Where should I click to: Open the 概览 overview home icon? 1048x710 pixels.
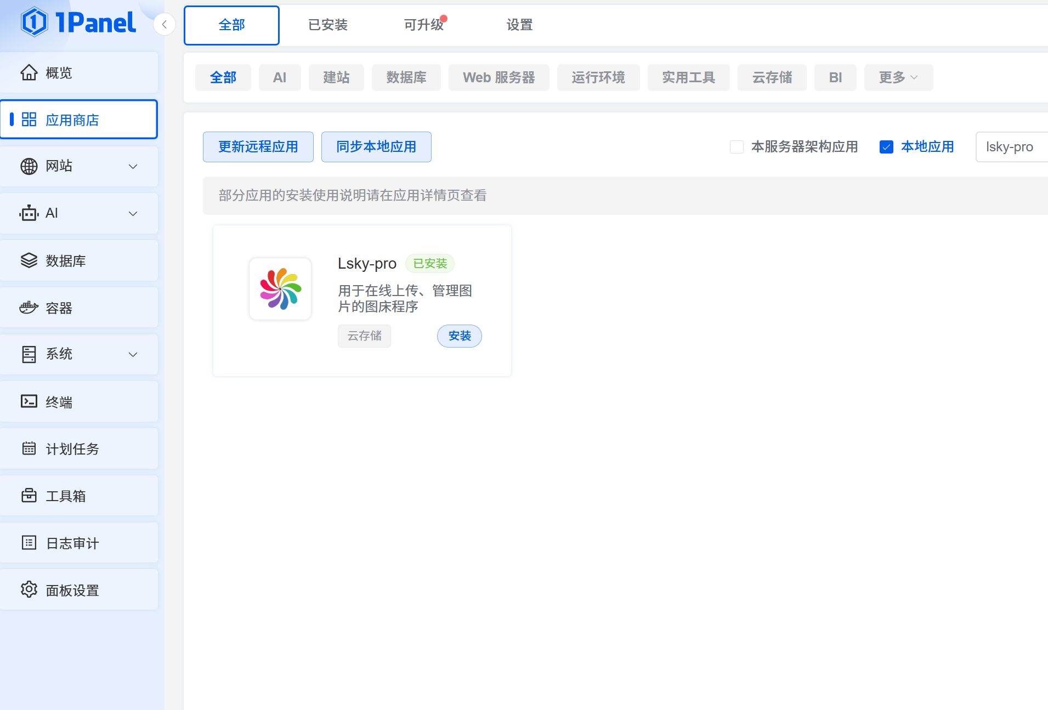point(29,72)
